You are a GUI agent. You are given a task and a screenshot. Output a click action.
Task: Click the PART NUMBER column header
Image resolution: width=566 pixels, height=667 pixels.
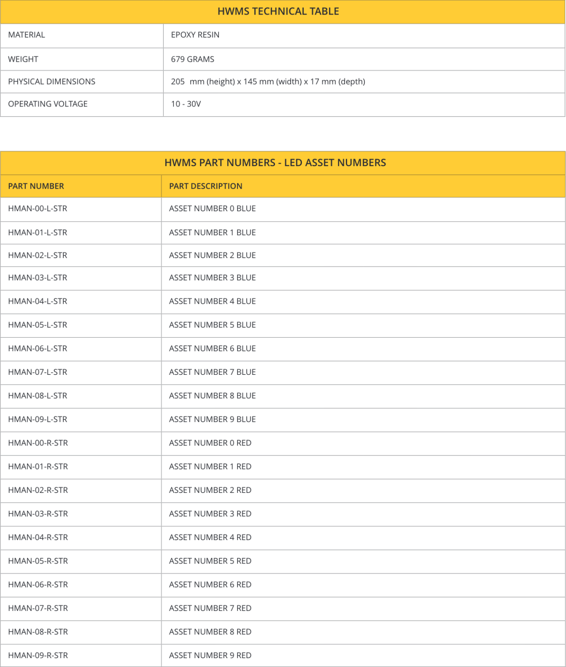[36, 186]
